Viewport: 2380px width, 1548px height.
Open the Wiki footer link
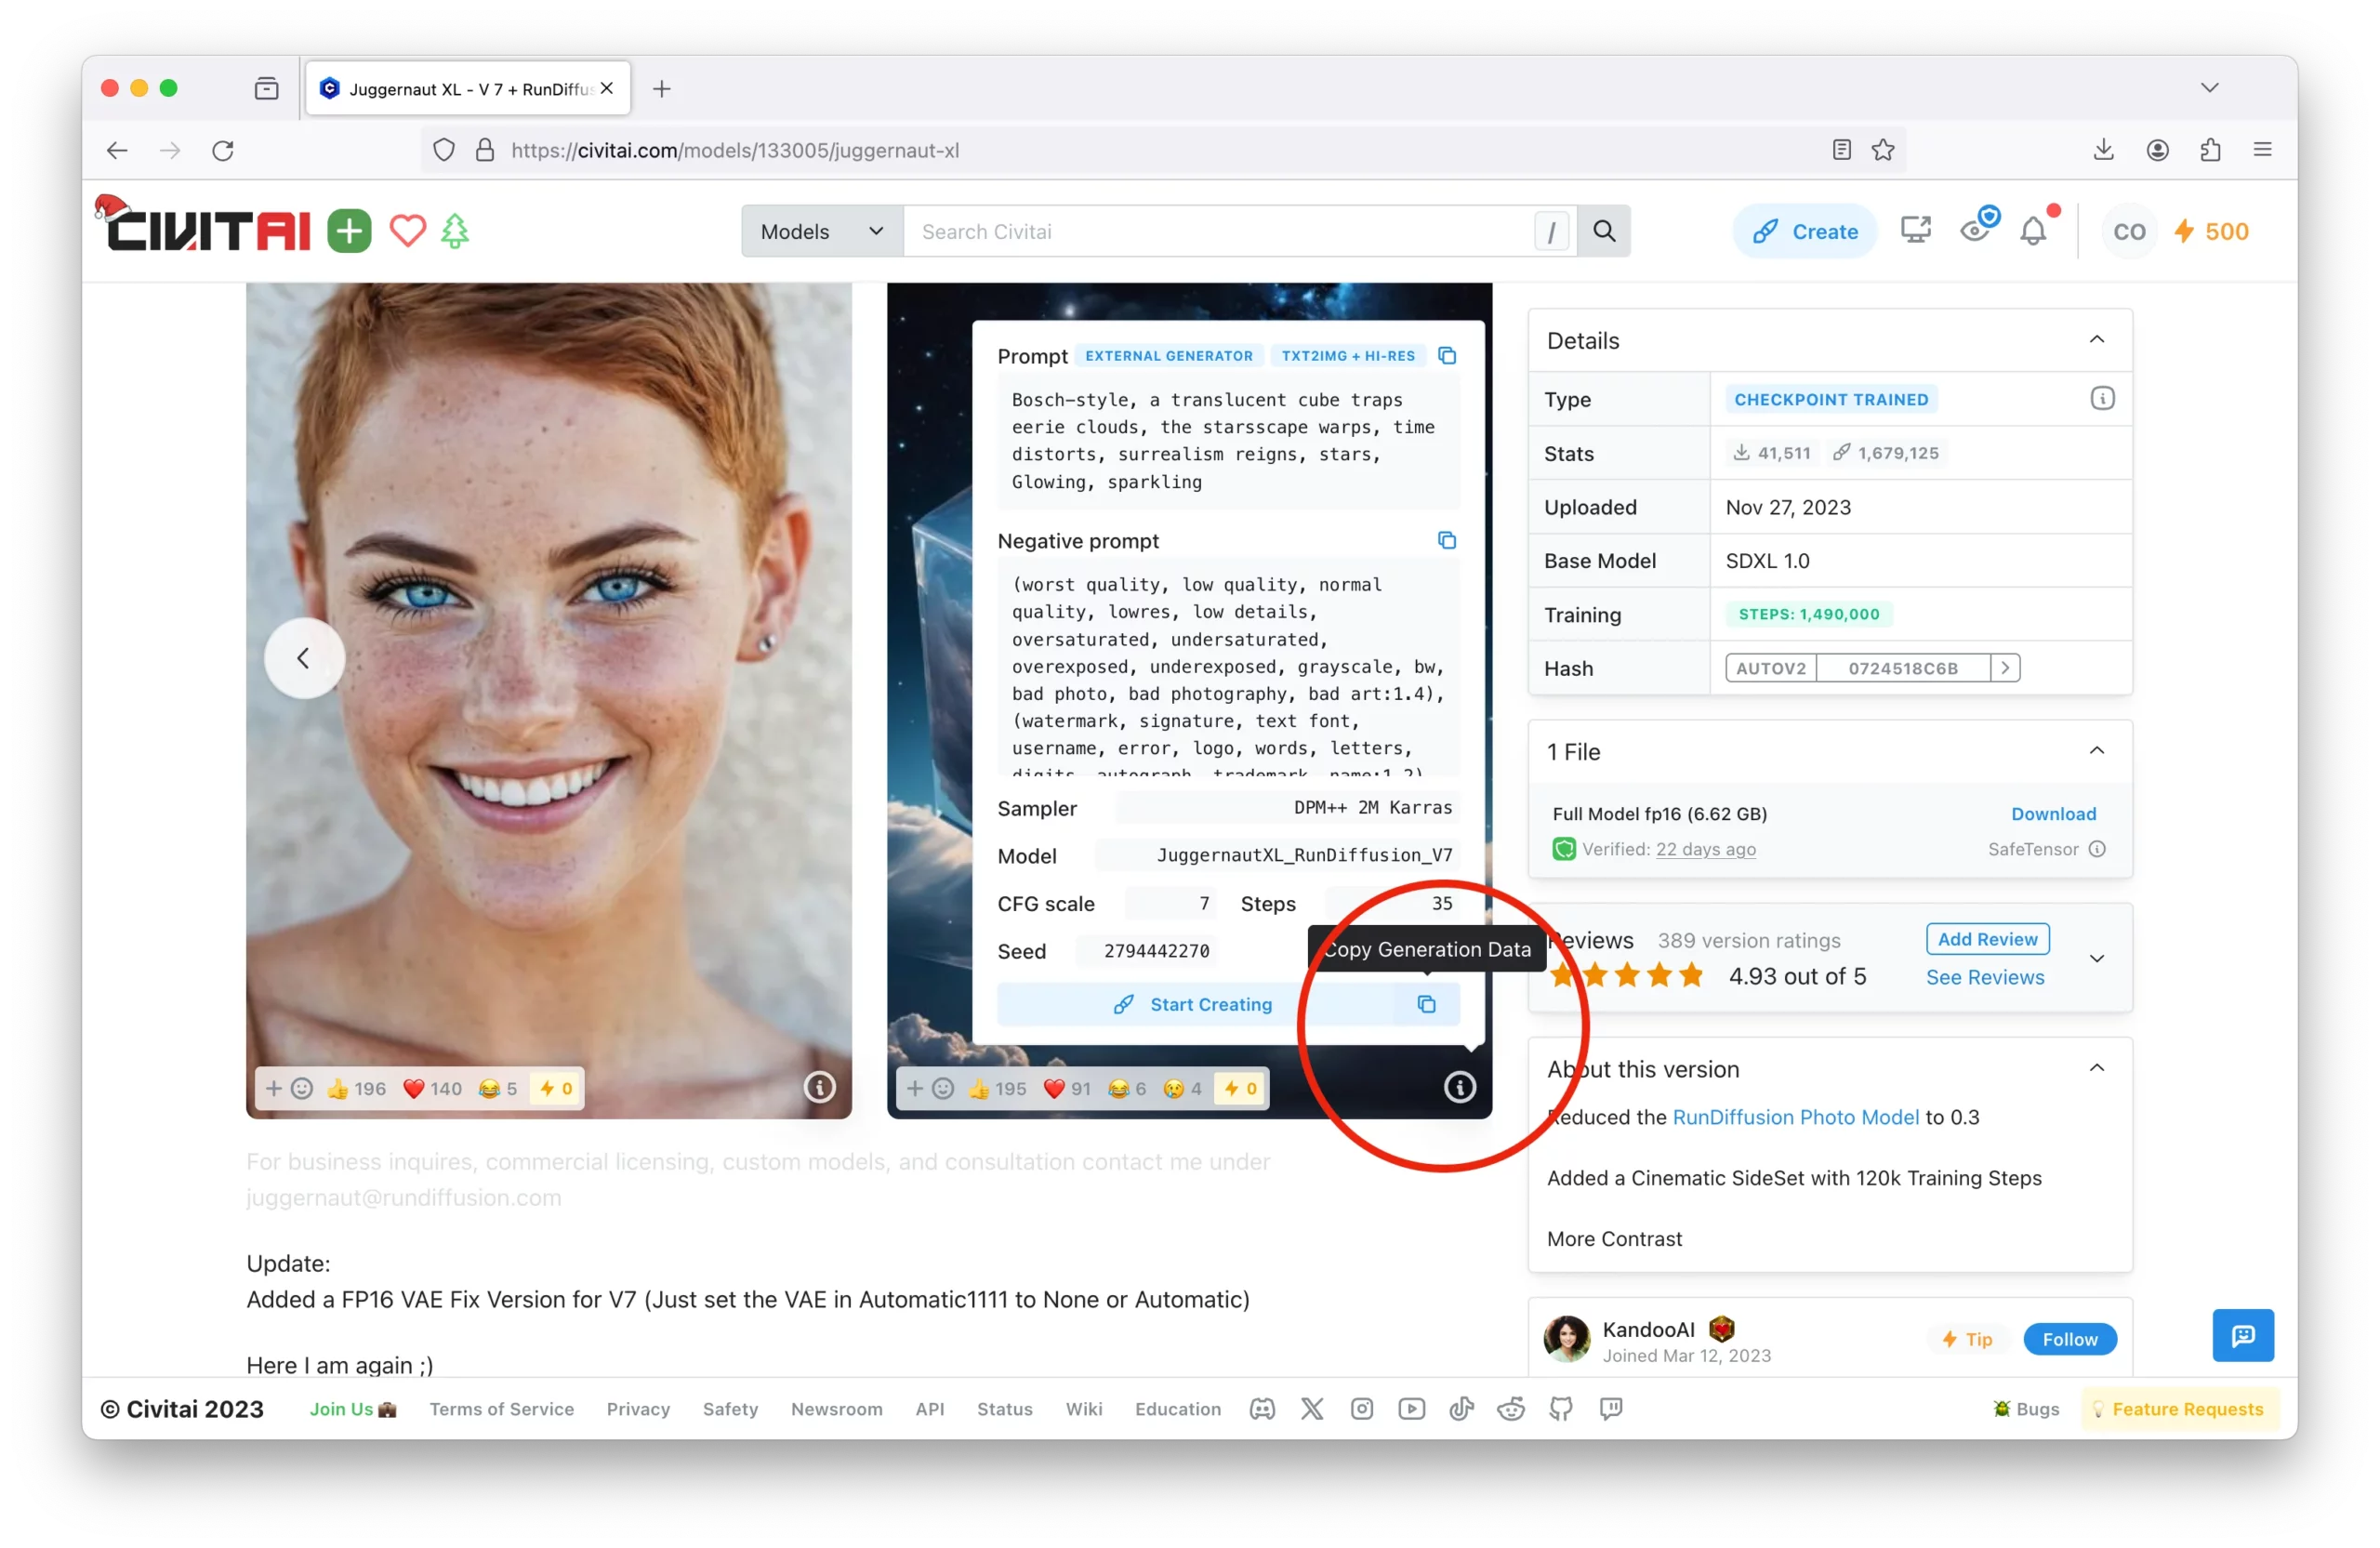click(x=1083, y=1409)
